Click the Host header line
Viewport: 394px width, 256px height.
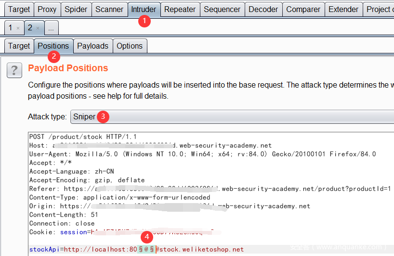coord(150,146)
